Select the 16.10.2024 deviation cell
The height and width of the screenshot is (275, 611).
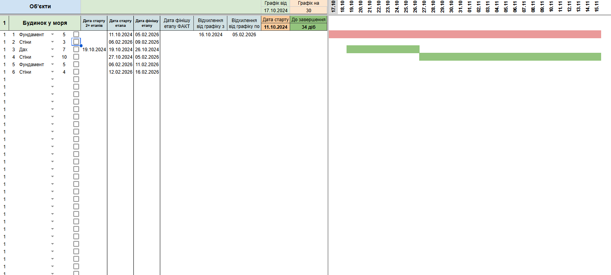click(x=210, y=35)
